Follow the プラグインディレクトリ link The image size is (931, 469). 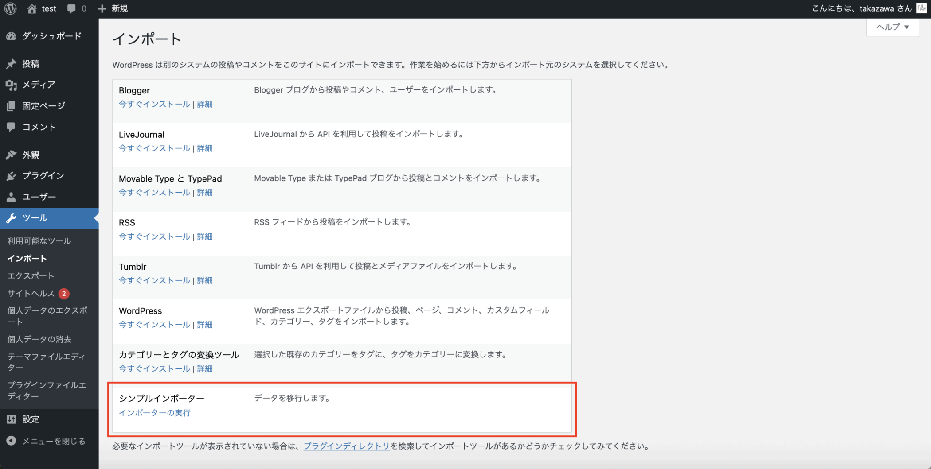tap(346, 446)
